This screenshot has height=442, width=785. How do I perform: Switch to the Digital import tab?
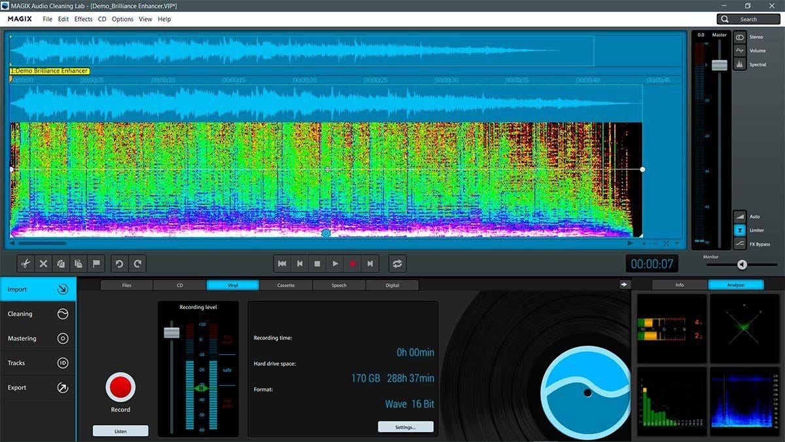[392, 285]
